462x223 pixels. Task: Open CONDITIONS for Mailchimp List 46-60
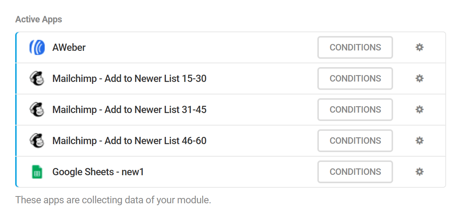point(355,140)
